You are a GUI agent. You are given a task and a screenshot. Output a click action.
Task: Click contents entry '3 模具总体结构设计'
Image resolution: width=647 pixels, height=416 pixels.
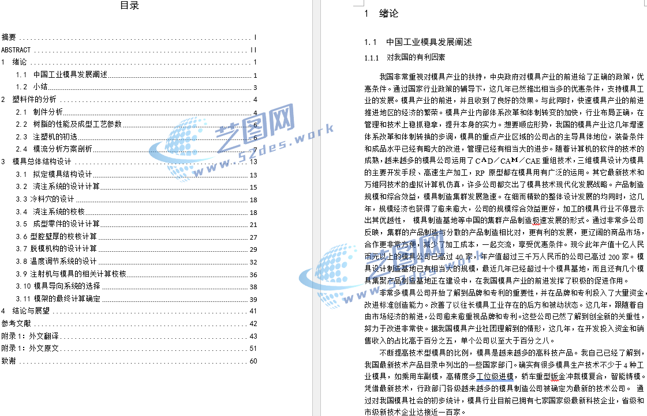129,162
